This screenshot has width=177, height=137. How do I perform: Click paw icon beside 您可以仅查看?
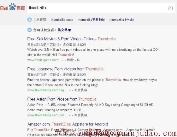[30, 30]
